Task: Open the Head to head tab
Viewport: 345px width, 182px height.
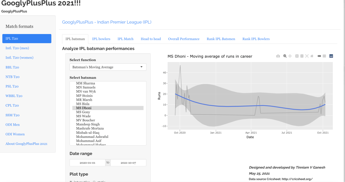Action: 151,39
